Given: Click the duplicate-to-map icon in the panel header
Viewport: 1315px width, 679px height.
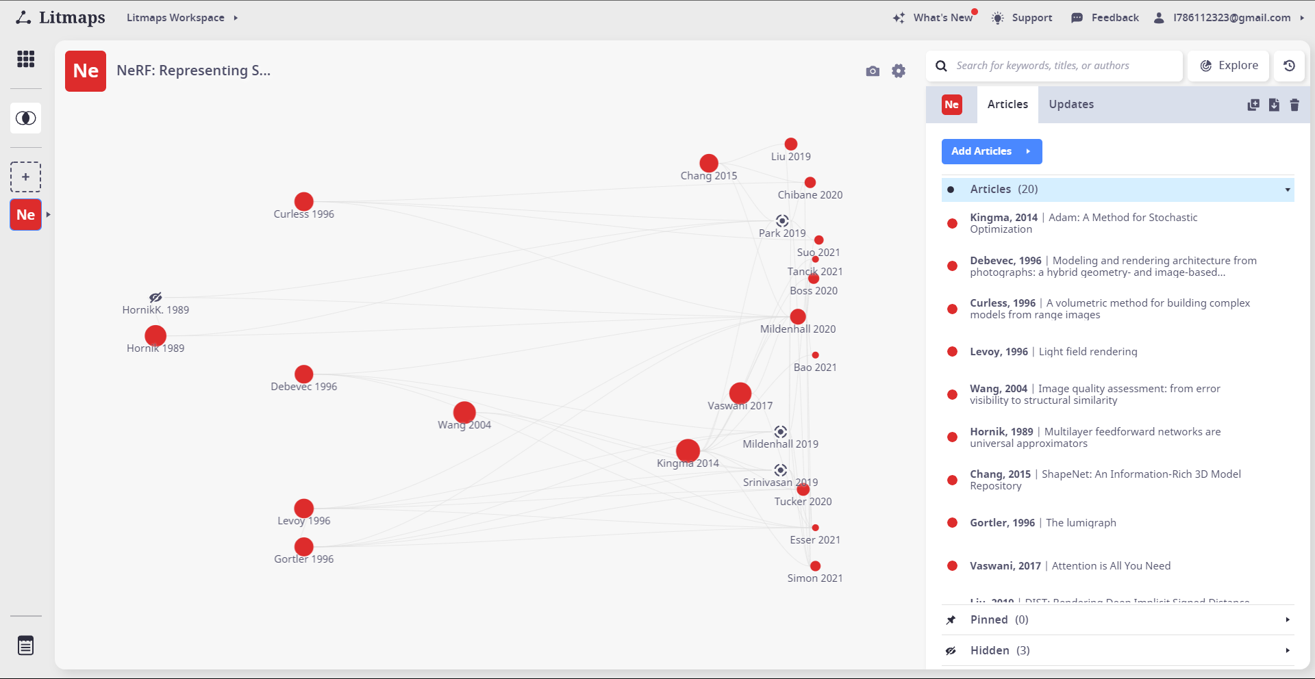Looking at the screenshot, I should click(x=1253, y=105).
